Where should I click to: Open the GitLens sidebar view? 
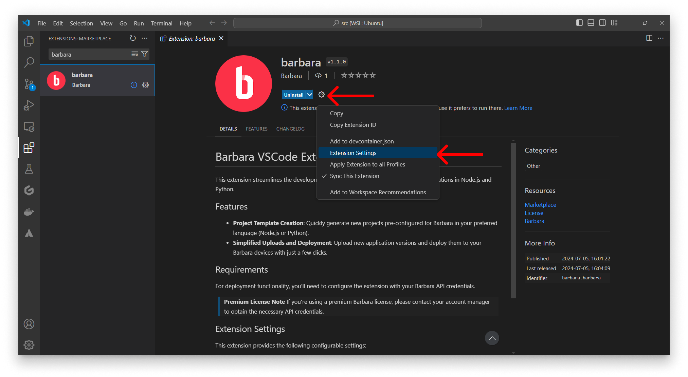coord(29,190)
